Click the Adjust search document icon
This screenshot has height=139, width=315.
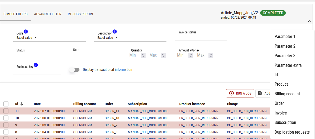[x=260, y=93]
